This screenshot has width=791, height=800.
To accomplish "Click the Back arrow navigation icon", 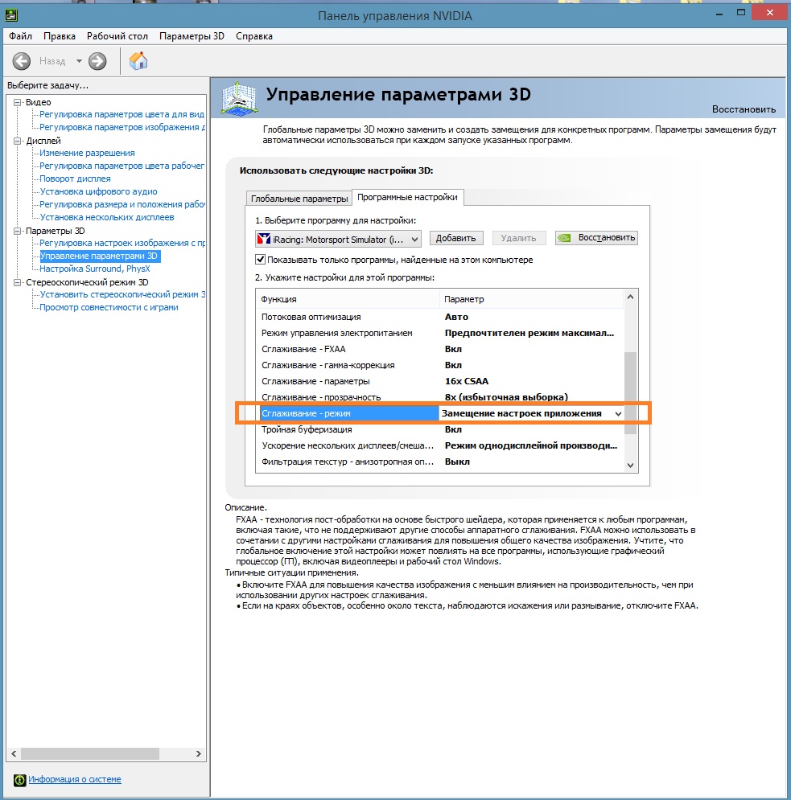I will pyautogui.click(x=22, y=61).
